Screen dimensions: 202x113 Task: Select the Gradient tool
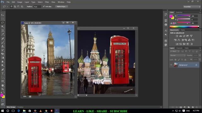(3, 58)
